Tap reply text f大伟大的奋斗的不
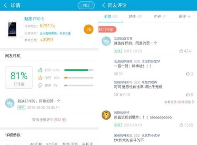This screenshot has height=145, width=197. 129,140
